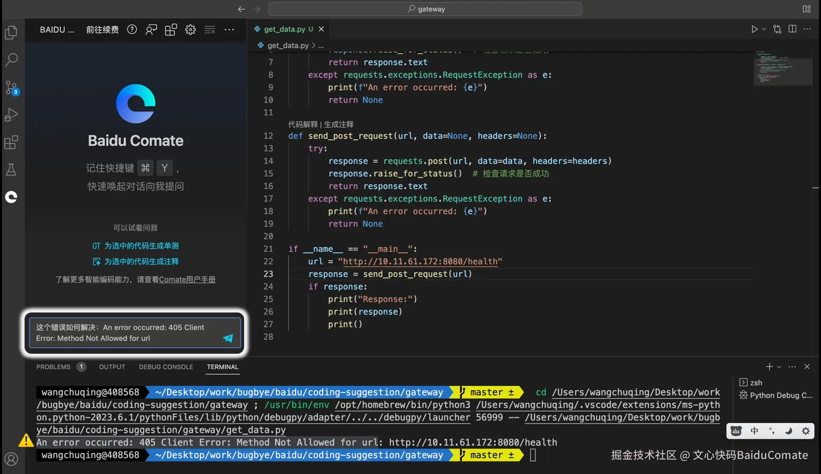Open the health URL link in line 22
Viewport: 821px width, 474px height.
point(420,262)
